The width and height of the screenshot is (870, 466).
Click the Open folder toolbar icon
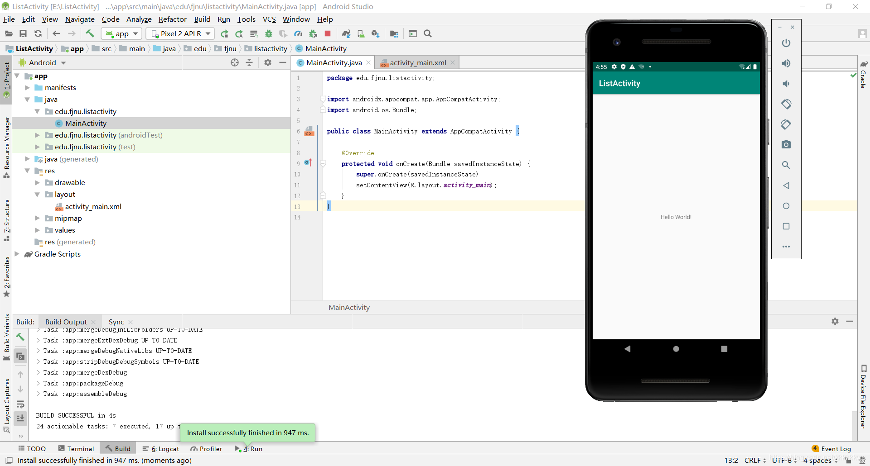tap(9, 34)
